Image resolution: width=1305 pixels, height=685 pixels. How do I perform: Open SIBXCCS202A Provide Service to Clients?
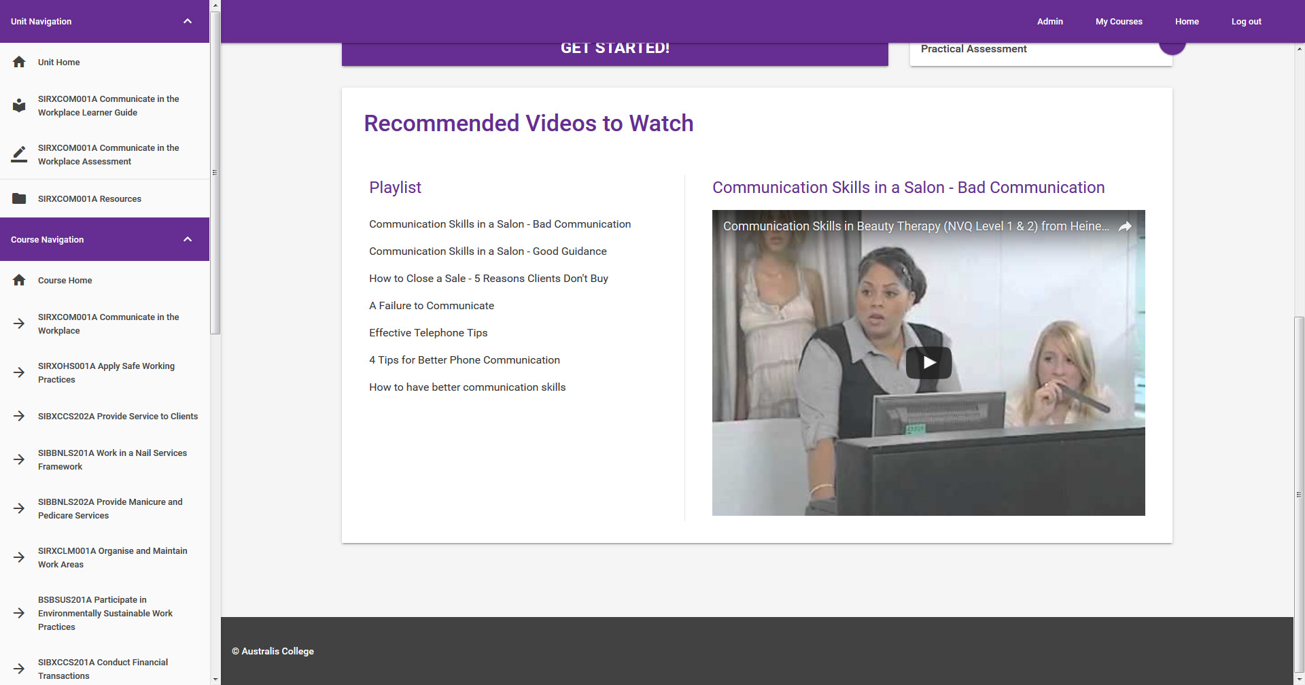click(118, 416)
